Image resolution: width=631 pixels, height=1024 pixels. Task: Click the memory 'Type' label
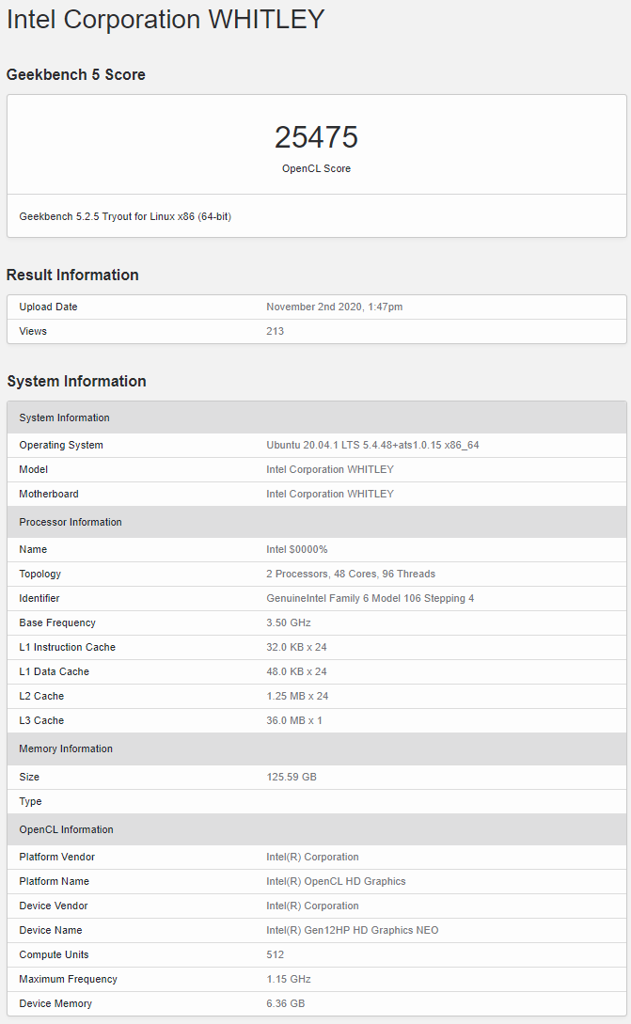(x=31, y=801)
